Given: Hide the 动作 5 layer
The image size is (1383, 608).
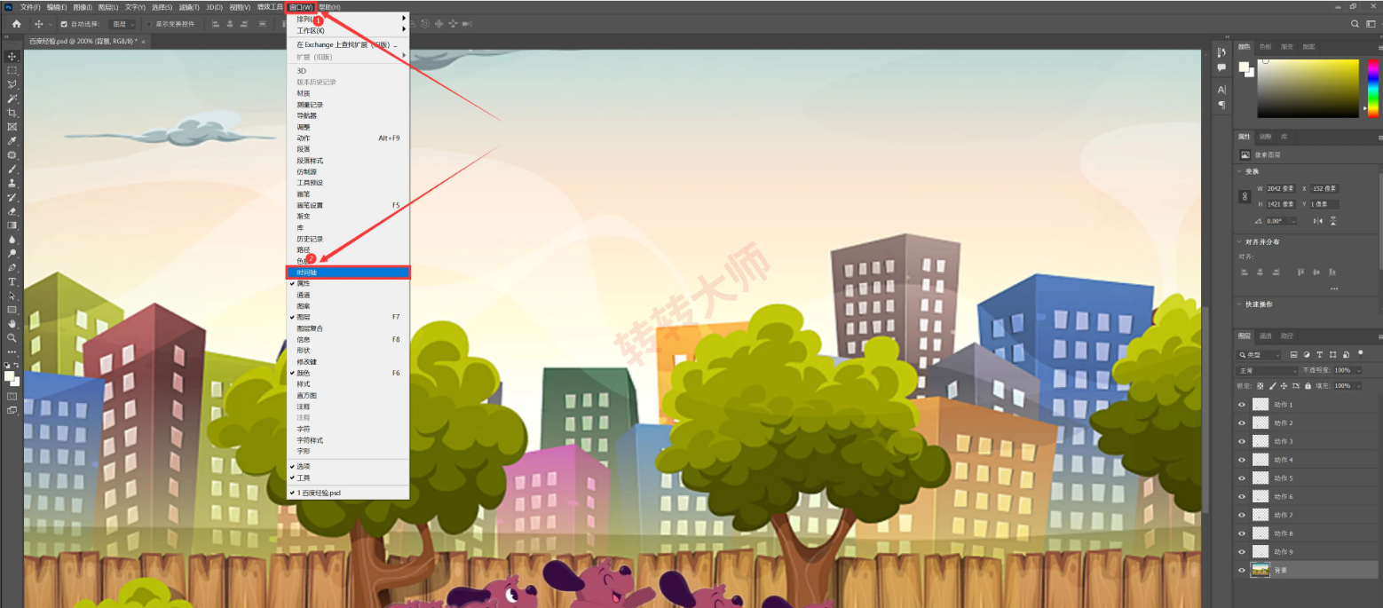Looking at the screenshot, I should tap(1242, 478).
